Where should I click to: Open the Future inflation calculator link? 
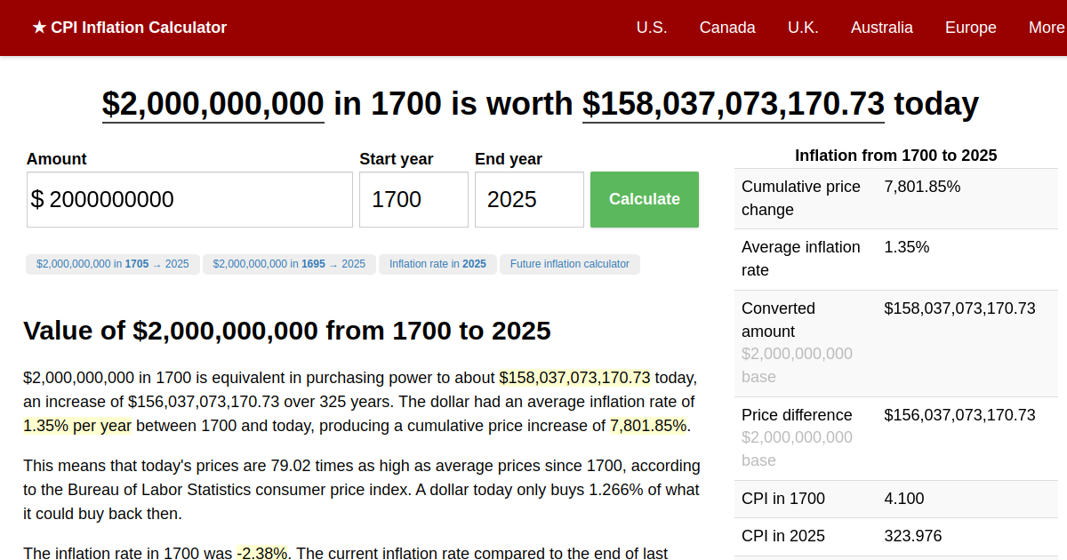(x=569, y=264)
